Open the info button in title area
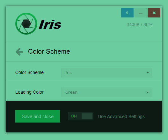168x140 pixels. point(127,13)
